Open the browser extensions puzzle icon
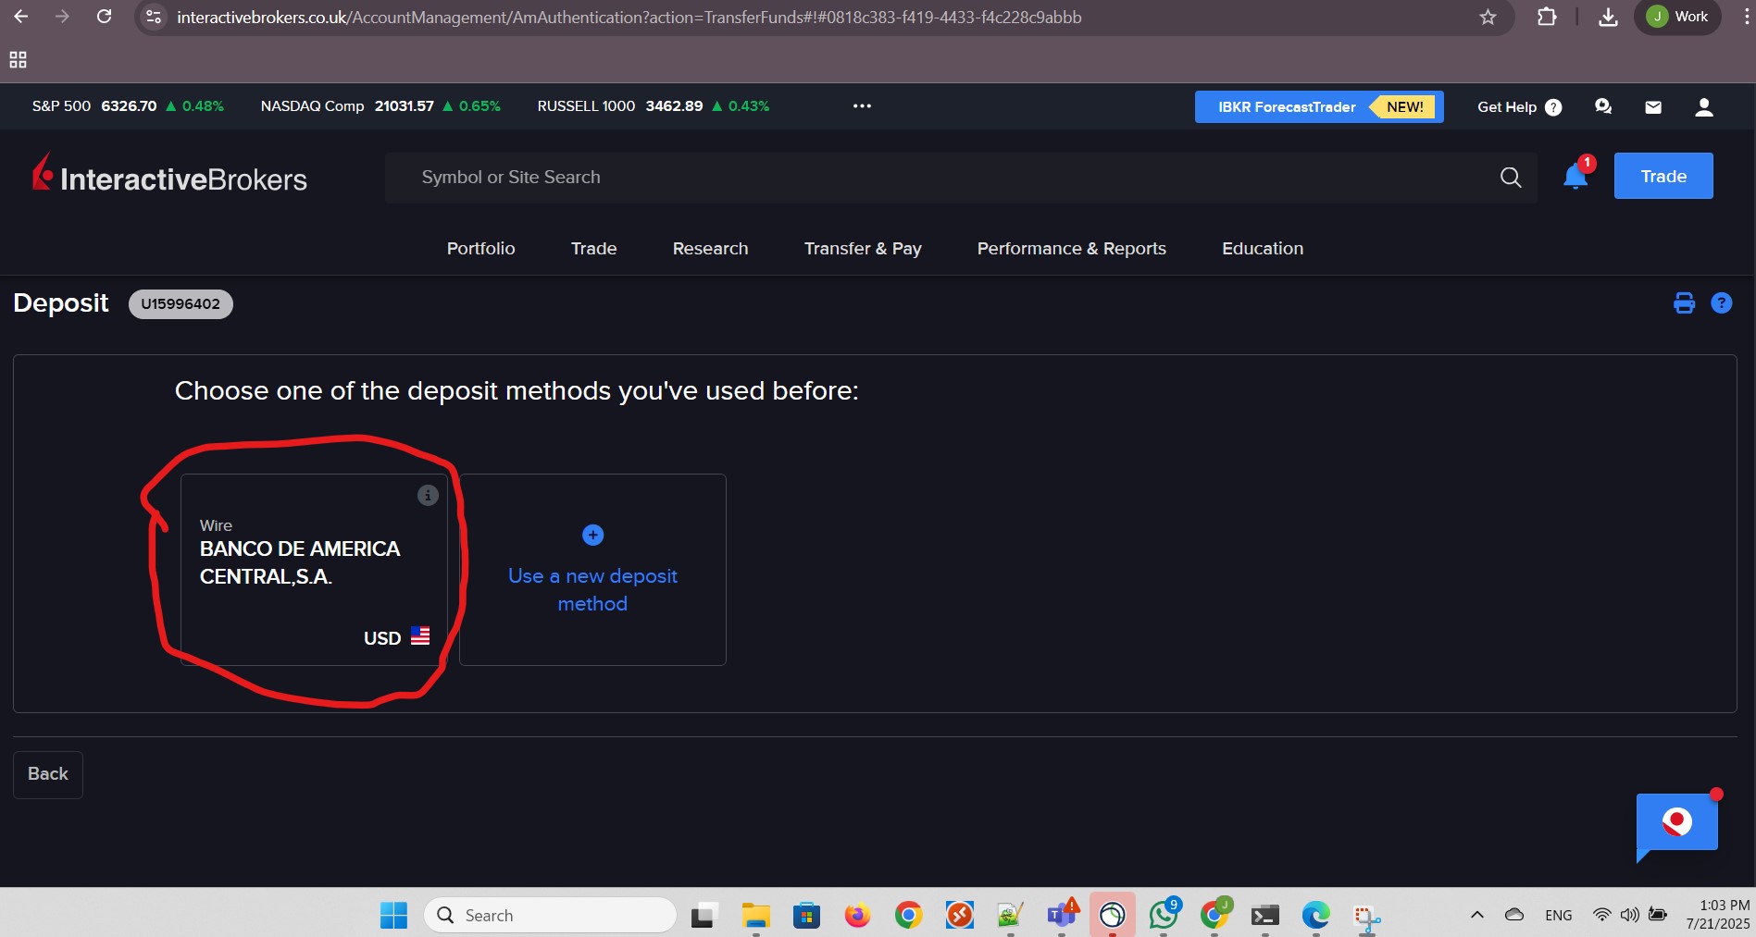Screen dimensions: 1756x937 click(x=1547, y=17)
